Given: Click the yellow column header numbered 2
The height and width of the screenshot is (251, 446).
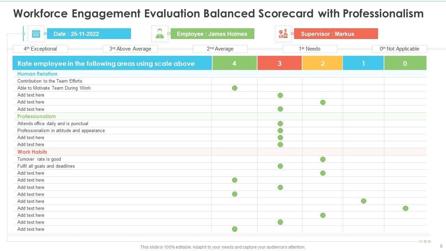Looking at the screenshot, I should (x=323, y=63).
